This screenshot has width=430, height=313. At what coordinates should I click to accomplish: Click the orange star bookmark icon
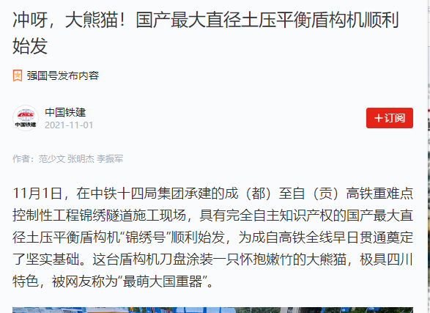[18, 76]
